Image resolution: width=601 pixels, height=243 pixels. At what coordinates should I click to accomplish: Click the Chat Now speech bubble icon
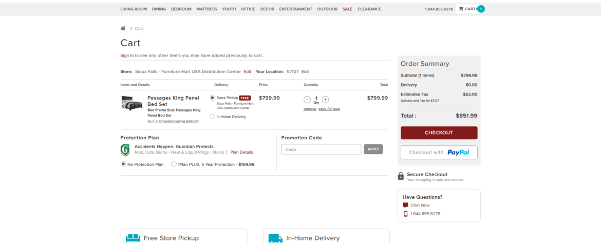[x=405, y=205]
